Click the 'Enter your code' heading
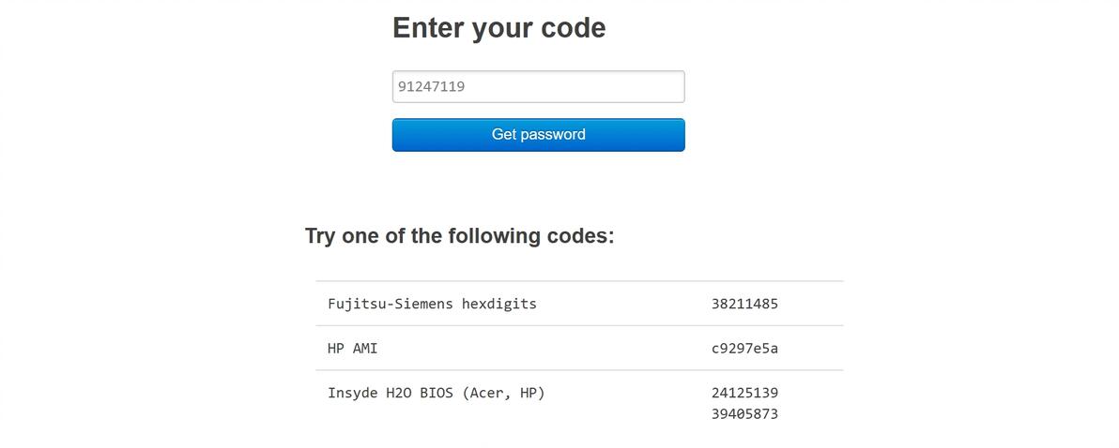This screenshot has height=448, width=1119. pos(498,28)
